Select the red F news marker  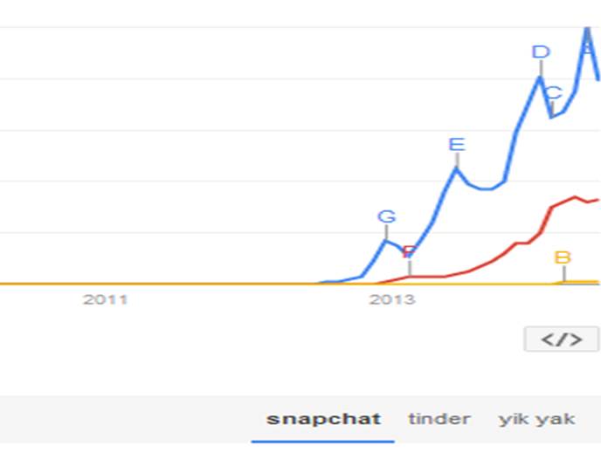coord(408,253)
